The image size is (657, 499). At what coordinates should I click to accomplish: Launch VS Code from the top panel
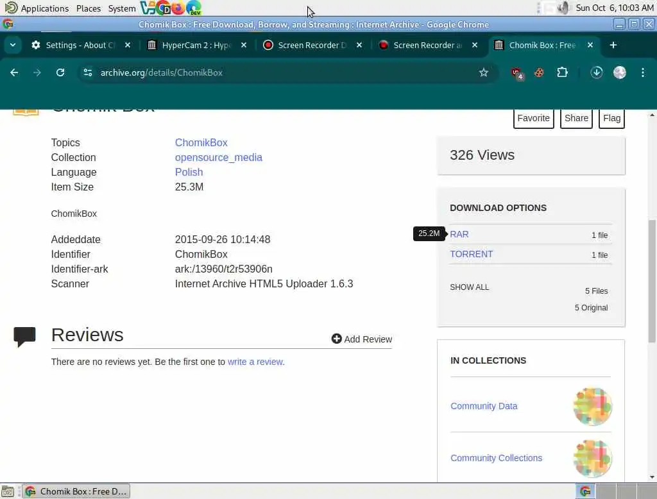click(148, 8)
